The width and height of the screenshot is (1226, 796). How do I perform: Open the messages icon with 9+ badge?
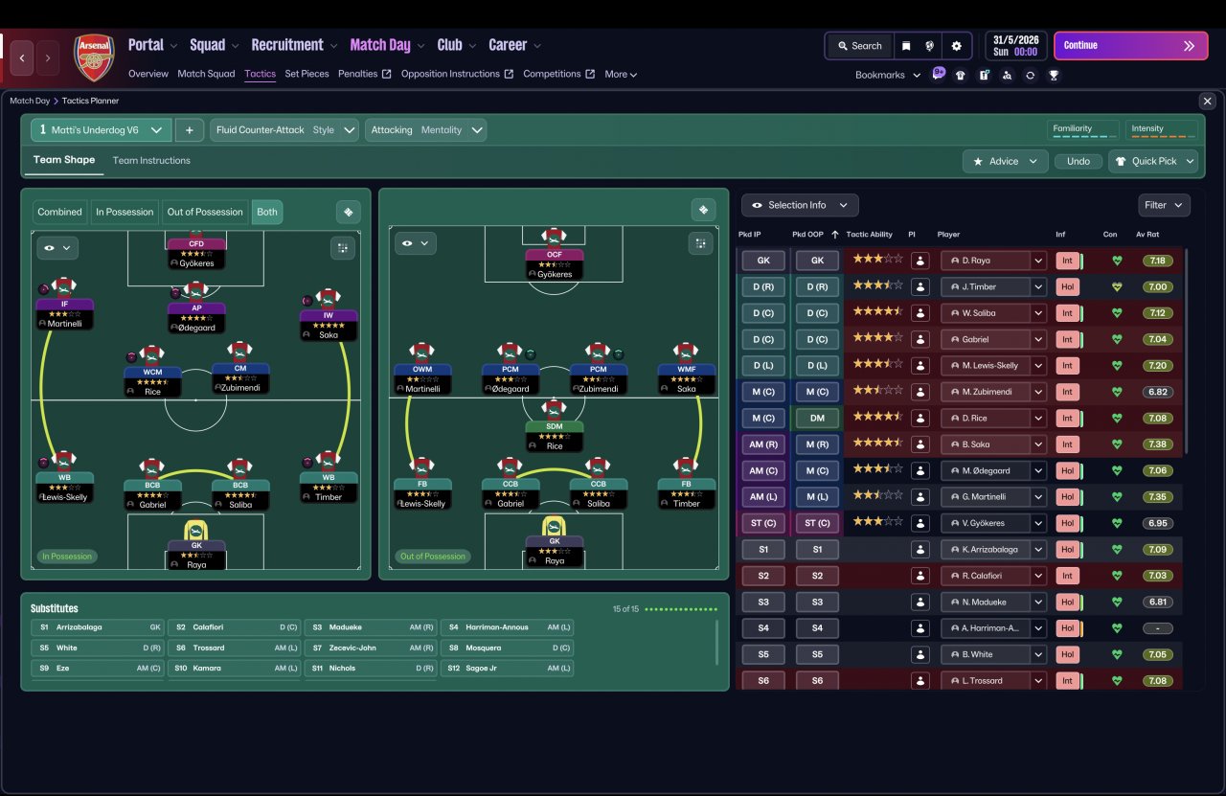point(938,74)
